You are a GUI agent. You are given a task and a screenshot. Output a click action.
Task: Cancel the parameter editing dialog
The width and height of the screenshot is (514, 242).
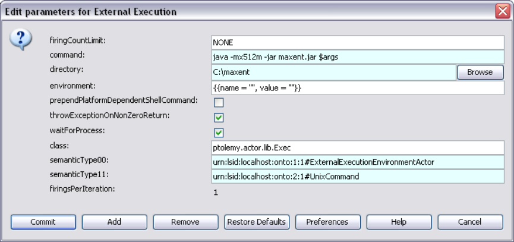coord(469,222)
